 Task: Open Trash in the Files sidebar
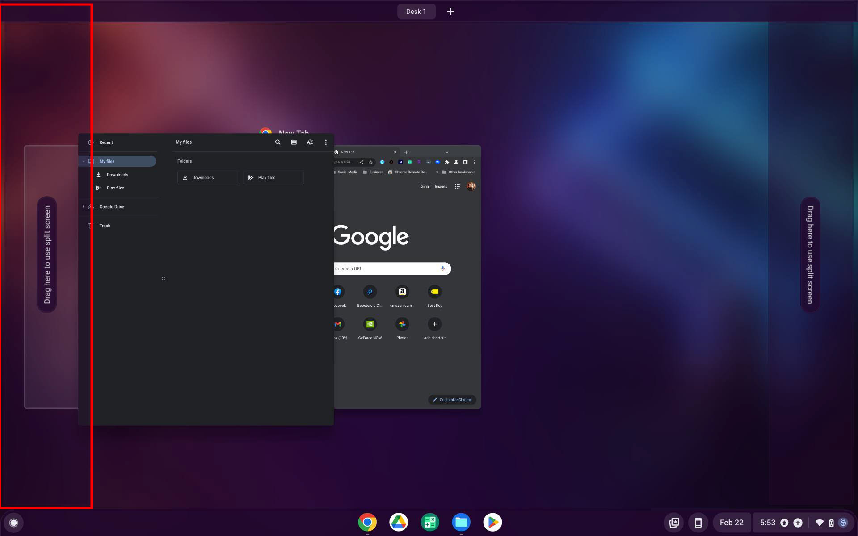[105, 226]
